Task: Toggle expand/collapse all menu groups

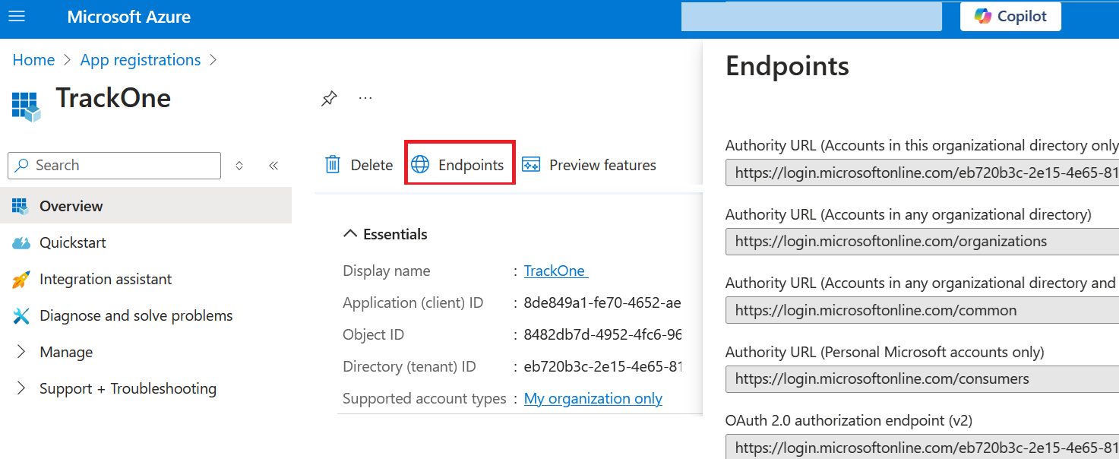Action: (239, 165)
